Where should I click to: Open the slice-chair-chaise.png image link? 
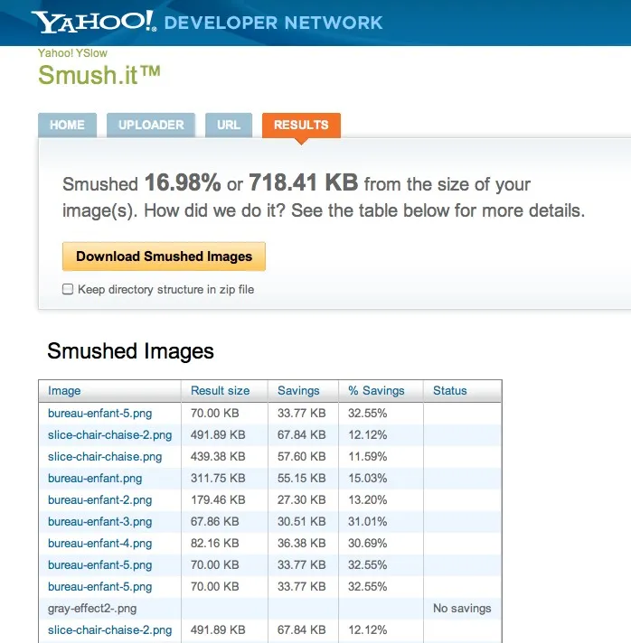click(x=105, y=456)
